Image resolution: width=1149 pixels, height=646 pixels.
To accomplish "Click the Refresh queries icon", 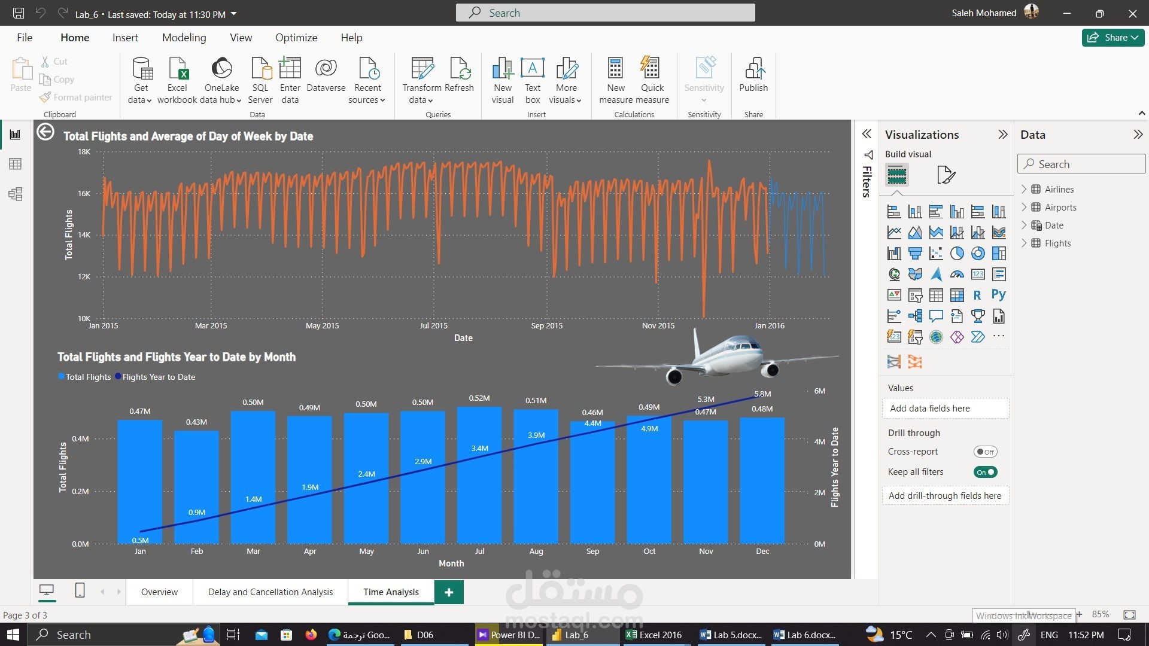I will coord(460,69).
